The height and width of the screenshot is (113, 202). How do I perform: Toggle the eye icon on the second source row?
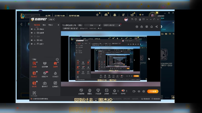[x=32, y=33]
